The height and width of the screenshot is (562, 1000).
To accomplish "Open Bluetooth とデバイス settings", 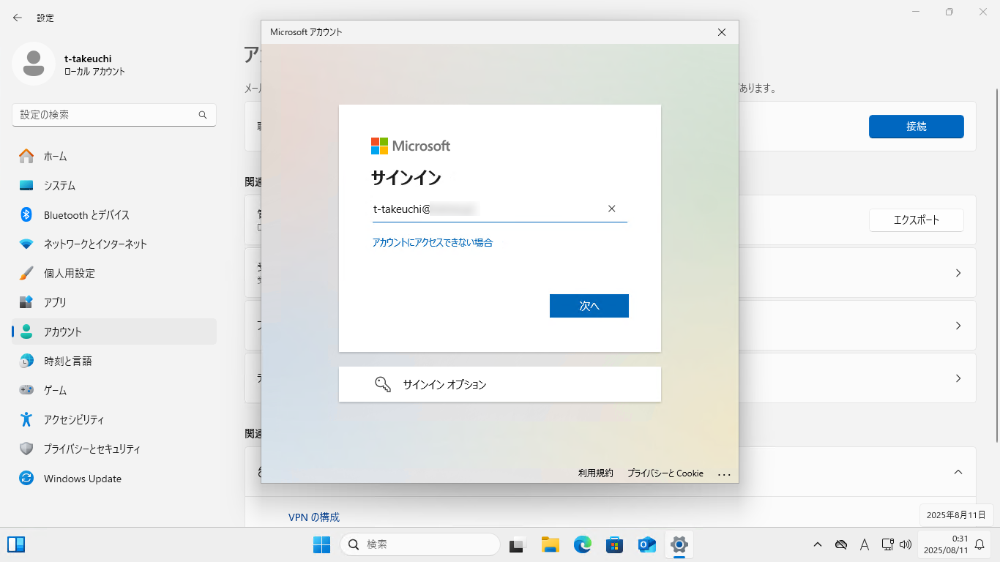I will [x=114, y=214].
